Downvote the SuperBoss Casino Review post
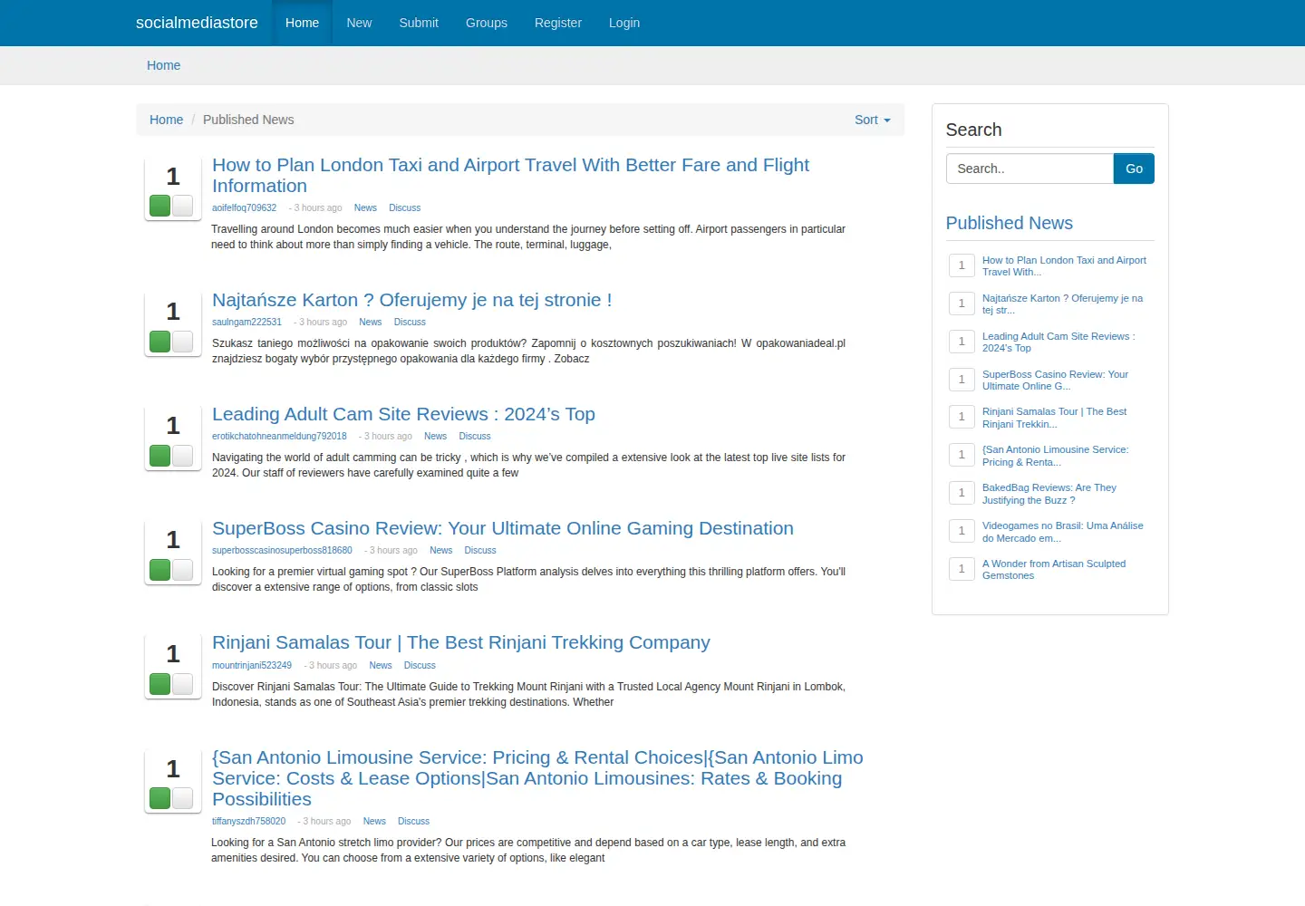1305x906 pixels. tap(183, 570)
